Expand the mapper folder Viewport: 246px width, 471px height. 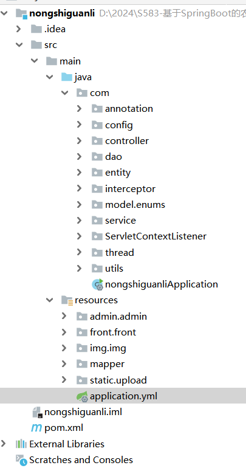[x=64, y=364]
